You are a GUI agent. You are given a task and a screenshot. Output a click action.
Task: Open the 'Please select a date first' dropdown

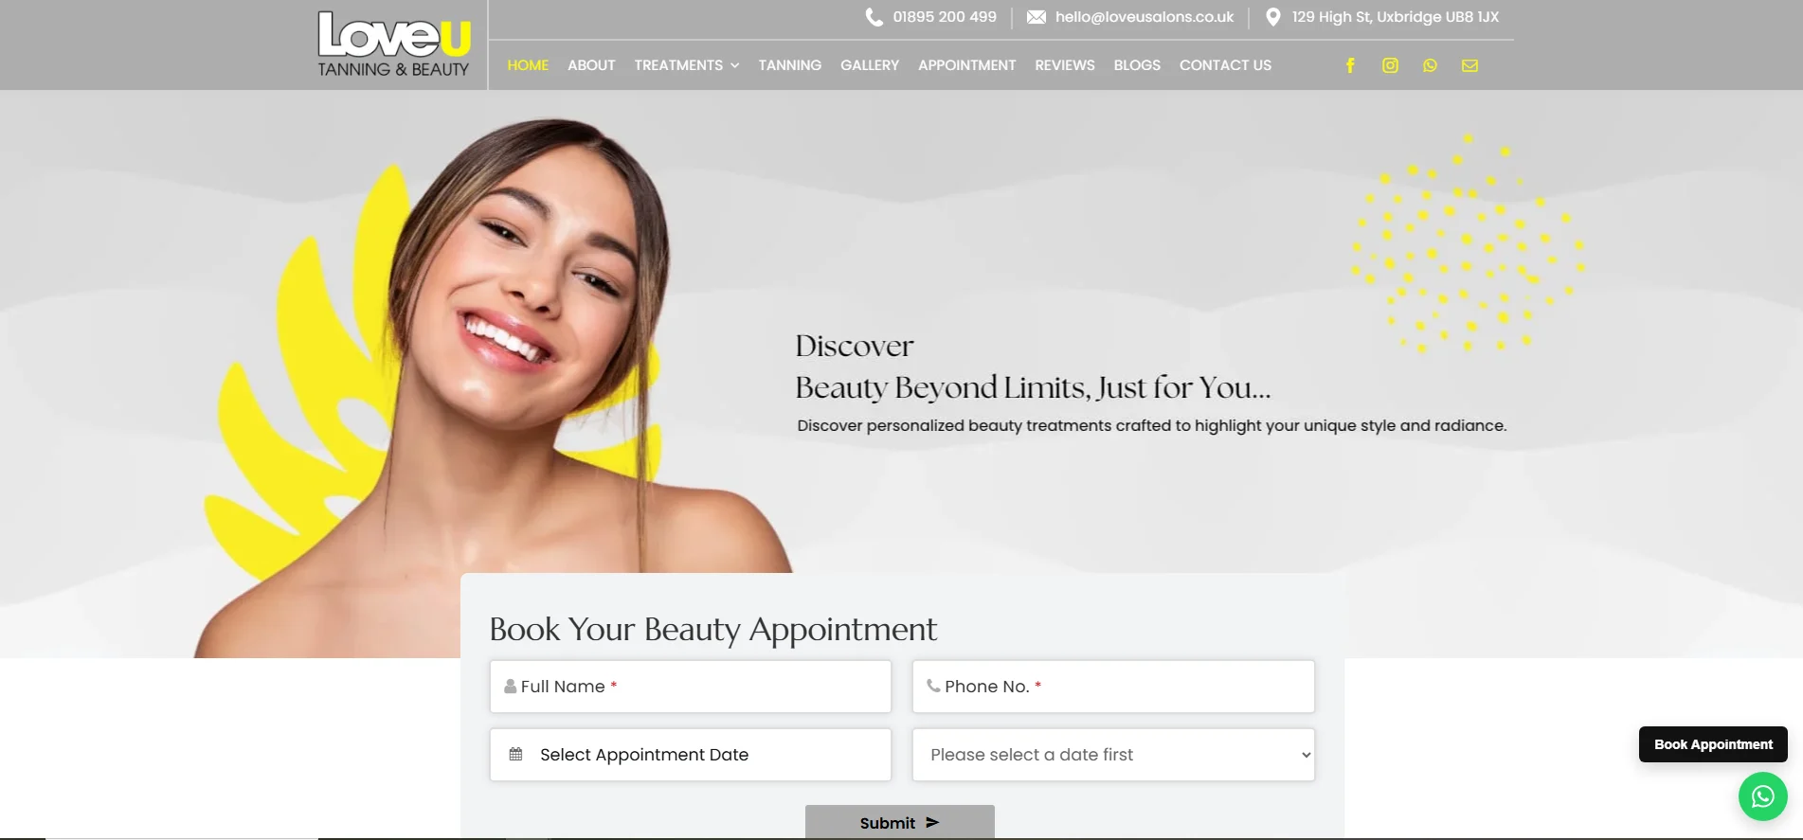point(1113,755)
